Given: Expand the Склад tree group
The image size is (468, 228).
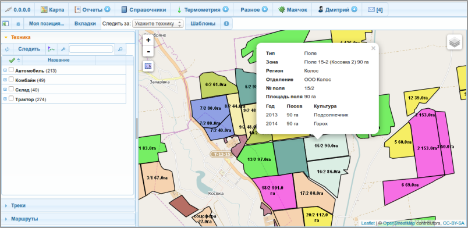Looking at the screenshot, I should pos(5,90).
